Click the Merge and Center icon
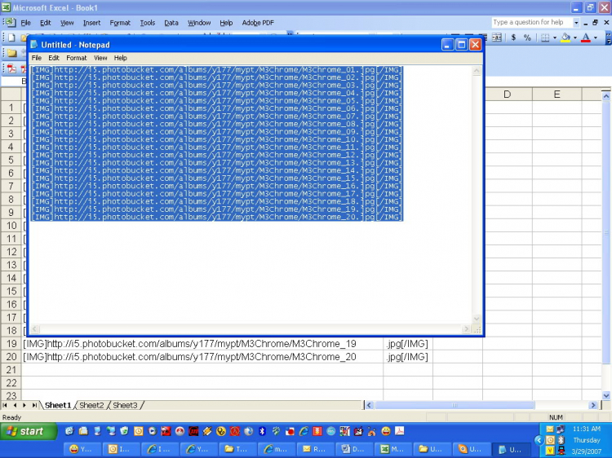 pos(496,37)
